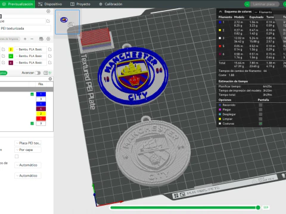This screenshot has height=214, width=286.
Task: Click edit icon left of yellow 2 swatch
Action: pos(4,49)
